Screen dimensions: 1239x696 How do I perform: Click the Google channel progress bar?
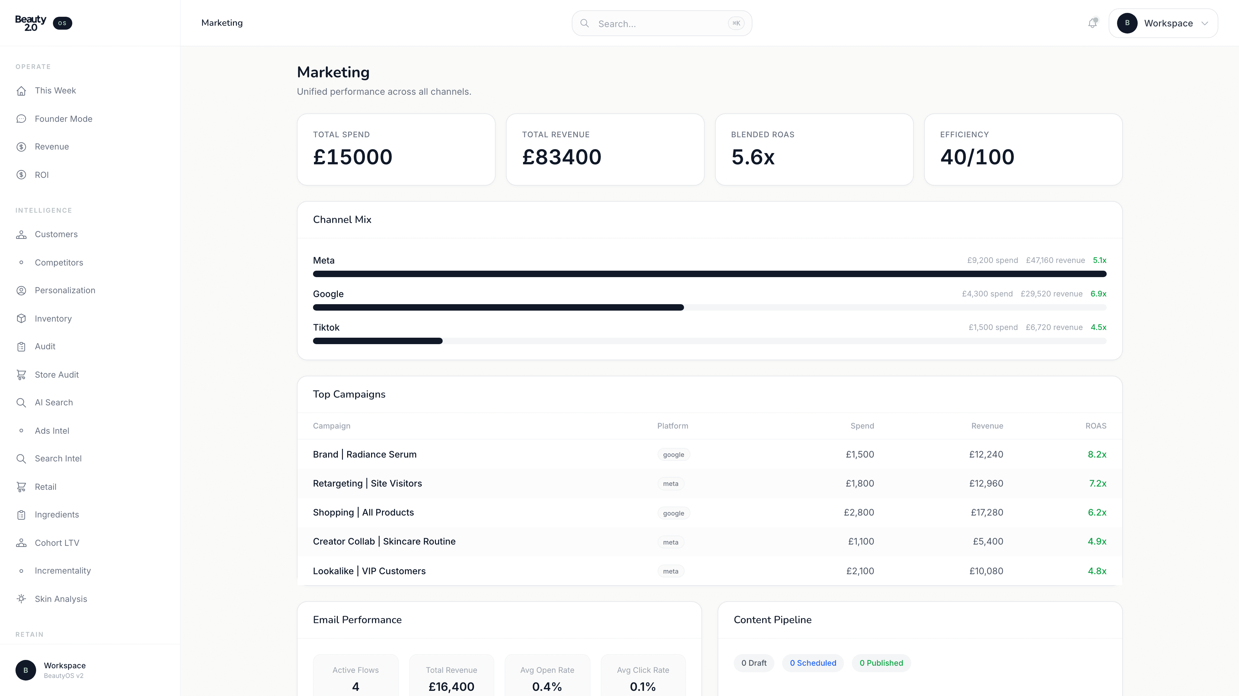click(710, 307)
